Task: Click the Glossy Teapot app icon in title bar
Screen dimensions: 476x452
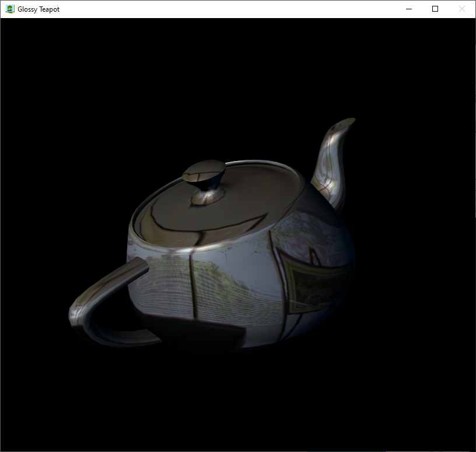Action: pyautogui.click(x=10, y=9)
